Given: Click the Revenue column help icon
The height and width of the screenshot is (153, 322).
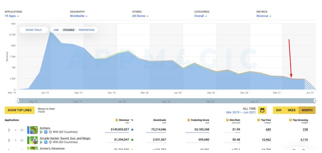Looking at the screenshot, I should (x=117, y=120).
